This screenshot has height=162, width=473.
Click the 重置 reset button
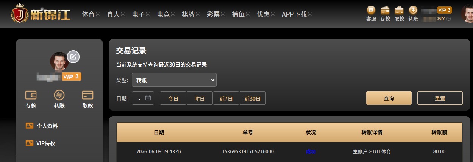coord(440,98)
